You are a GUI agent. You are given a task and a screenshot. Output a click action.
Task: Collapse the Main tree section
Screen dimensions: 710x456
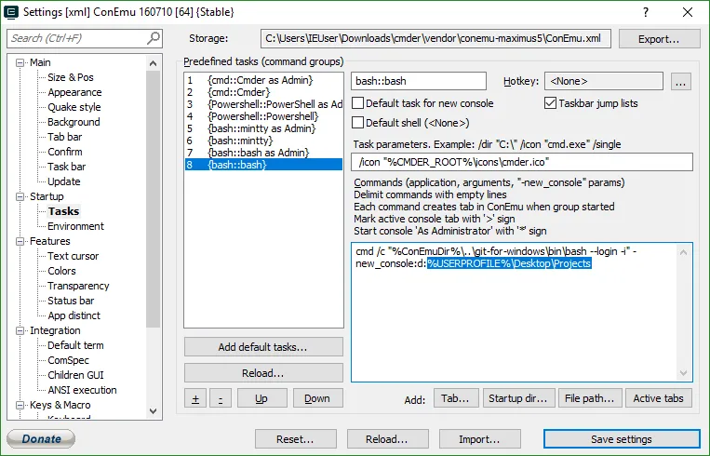tap(21, 62)
